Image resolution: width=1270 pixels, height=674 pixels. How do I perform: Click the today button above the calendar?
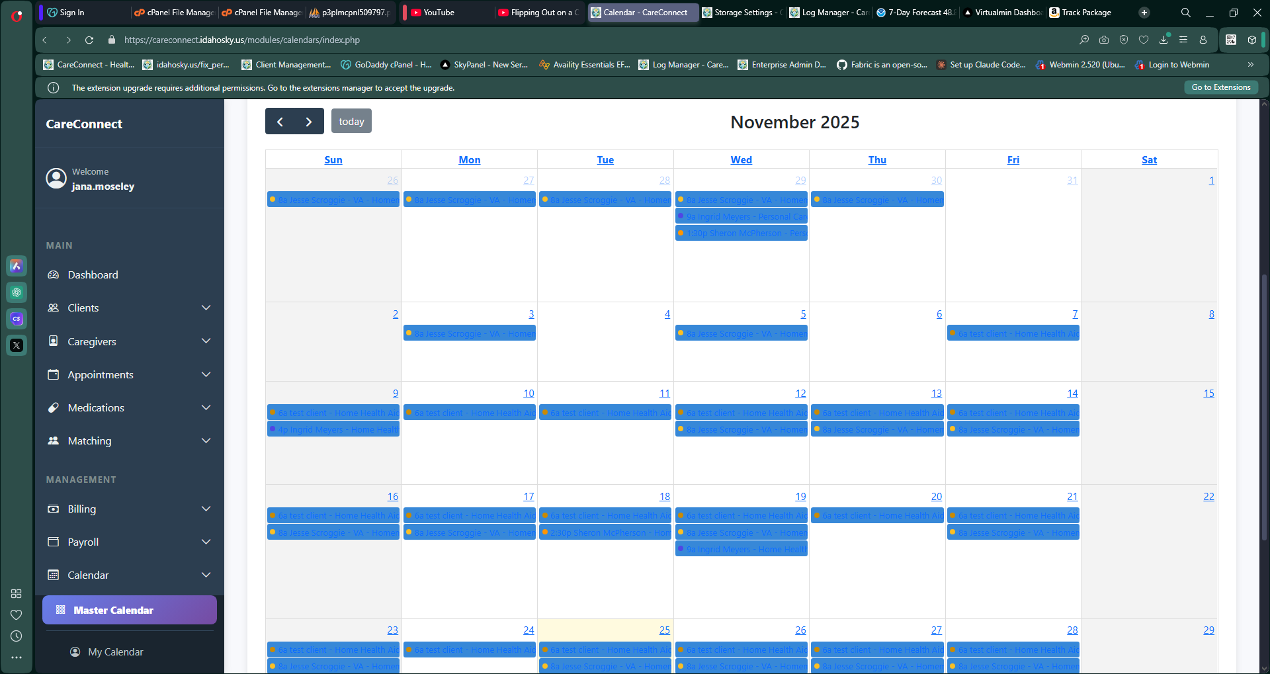pos(351,120)
